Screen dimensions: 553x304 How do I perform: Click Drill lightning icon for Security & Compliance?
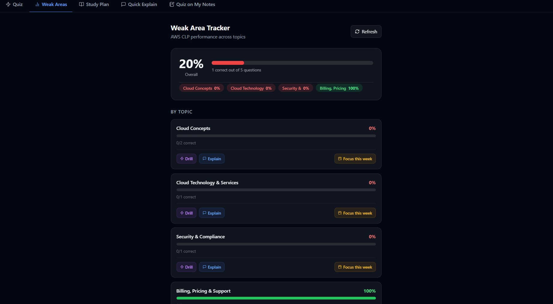point(182,267)
